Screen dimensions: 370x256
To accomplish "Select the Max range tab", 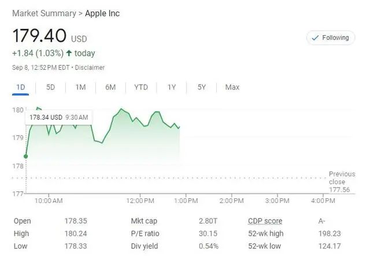I will point(232,88).
